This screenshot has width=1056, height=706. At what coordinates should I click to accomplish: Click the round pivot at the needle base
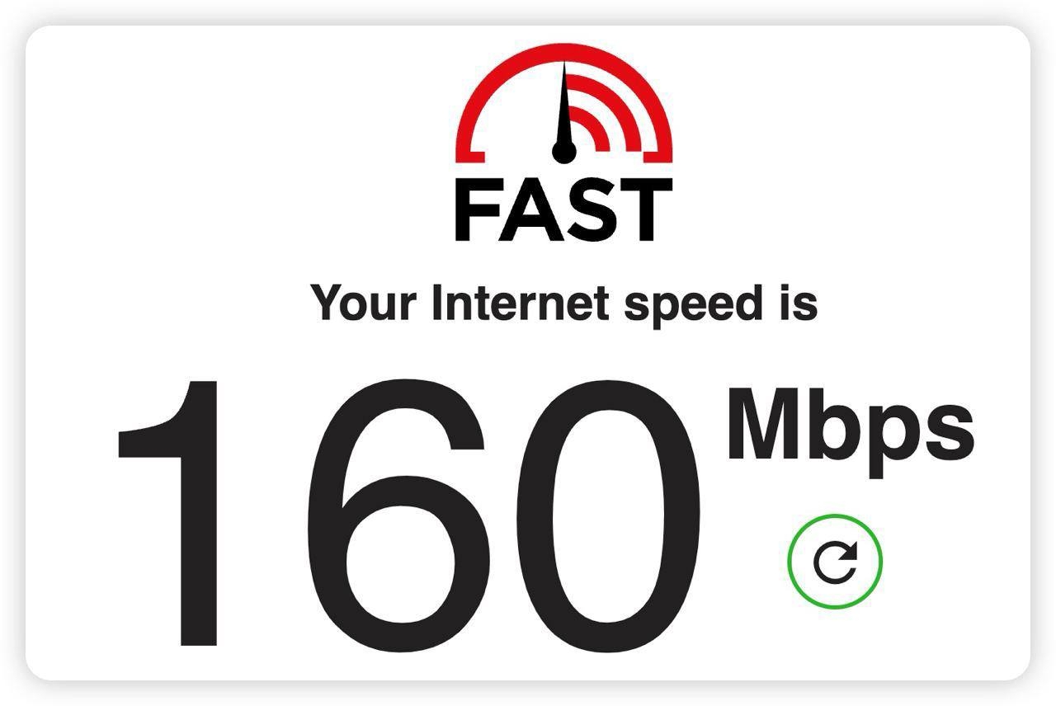[564, 152]
